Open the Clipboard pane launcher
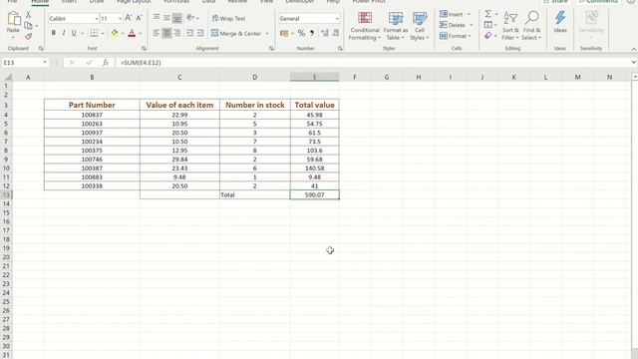 [41, 49]
